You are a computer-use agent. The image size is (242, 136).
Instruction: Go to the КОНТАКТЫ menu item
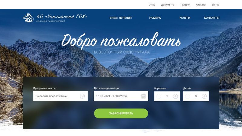point(211,18)
